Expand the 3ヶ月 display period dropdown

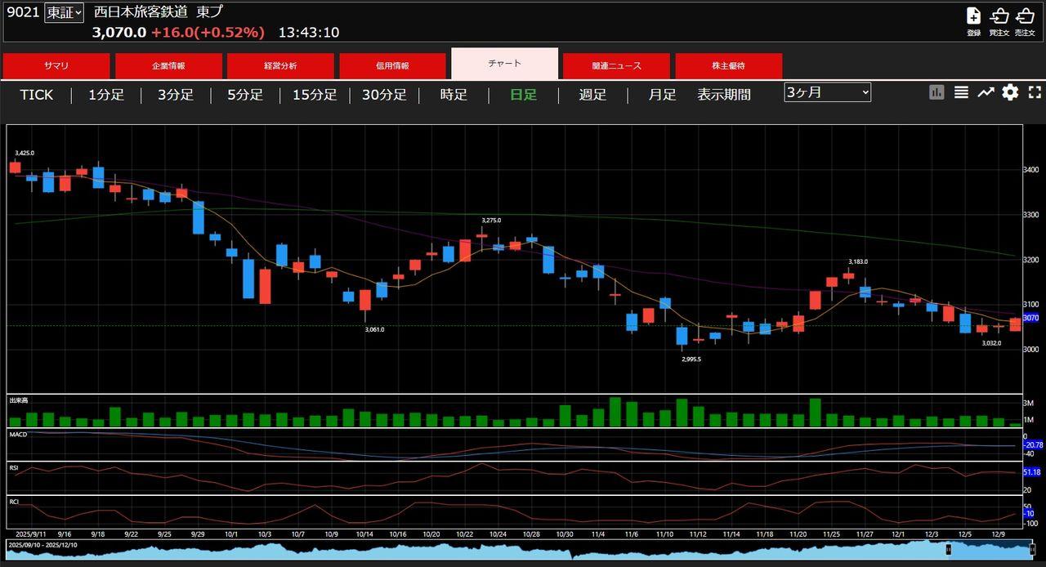827,92
